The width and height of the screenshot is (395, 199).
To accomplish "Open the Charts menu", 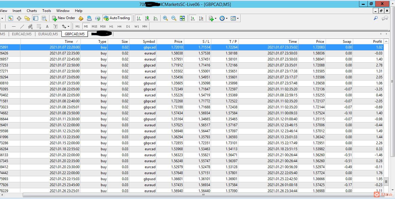I will tap(32, 10).
